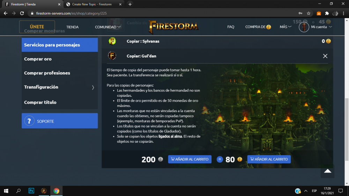Click the Firestorm logo
The image size is (349, 196).
point(173,27)
